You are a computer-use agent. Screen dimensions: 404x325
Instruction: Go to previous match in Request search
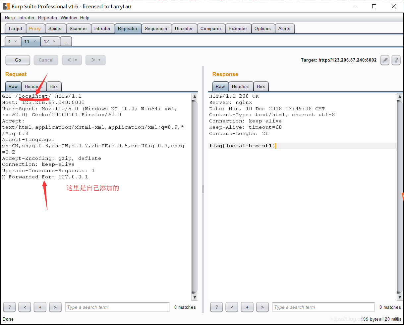click(x=25, y=307)
